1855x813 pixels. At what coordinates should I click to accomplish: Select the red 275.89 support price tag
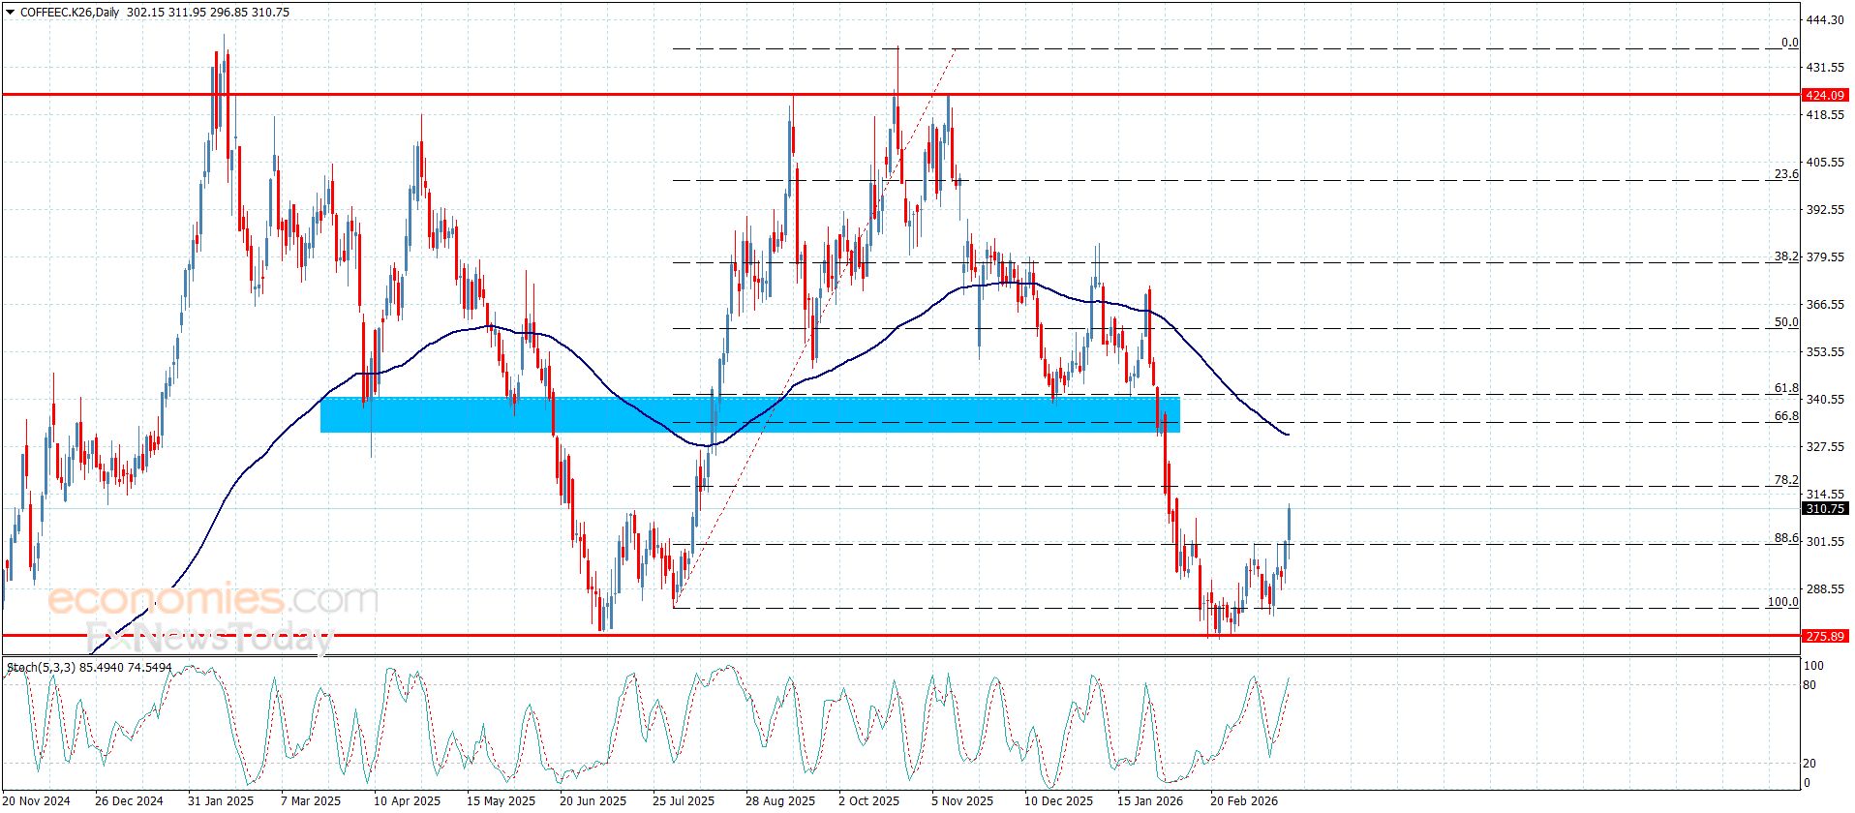click(1825, 636)
